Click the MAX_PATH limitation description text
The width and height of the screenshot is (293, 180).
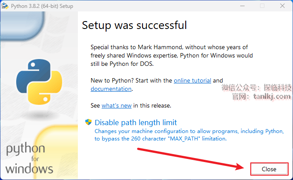pos(189,135)
